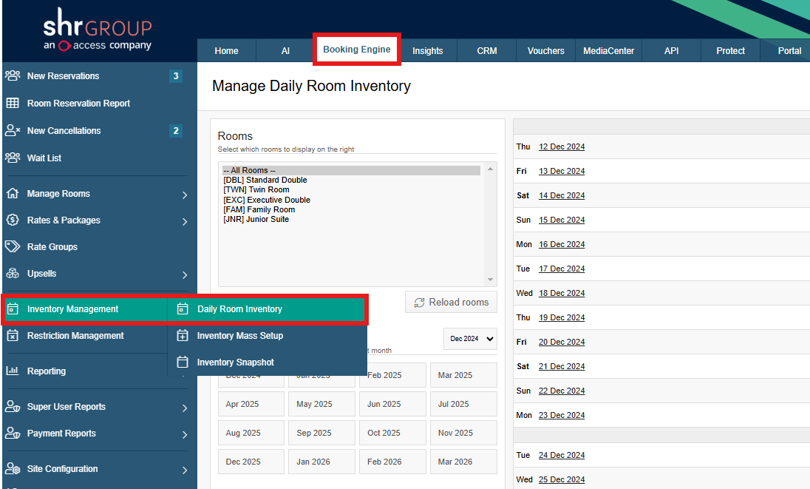Screen dimensions: 810x489
Task: Expand the Manage Rooms submenu arrow
Action: click(185, 195)
